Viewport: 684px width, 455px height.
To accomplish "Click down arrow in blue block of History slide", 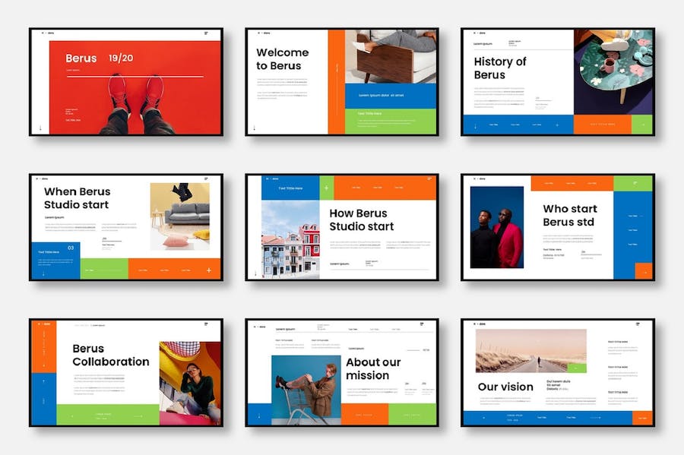I will click(x=475, y=125).
